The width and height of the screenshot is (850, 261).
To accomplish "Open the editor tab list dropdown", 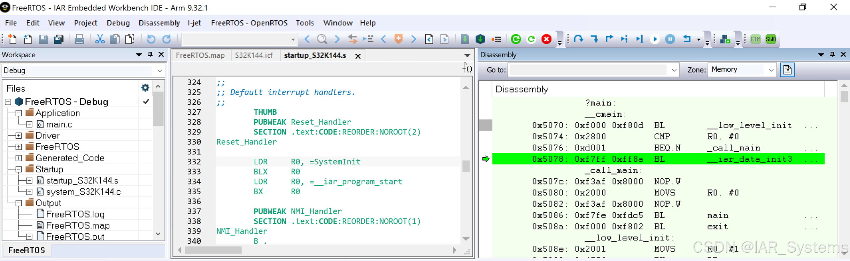I will (467, 55).
